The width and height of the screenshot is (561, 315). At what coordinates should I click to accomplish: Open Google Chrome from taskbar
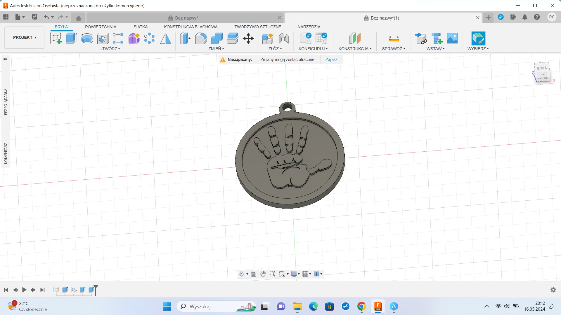click(x=361, y=306)
